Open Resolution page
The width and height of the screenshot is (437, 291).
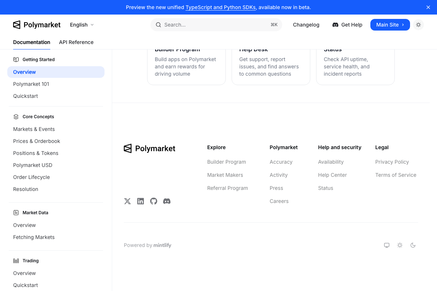(x=56, y=189)
